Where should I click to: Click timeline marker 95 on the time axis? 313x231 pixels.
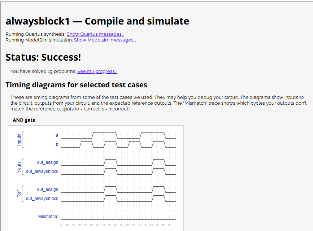pos(170,224)
